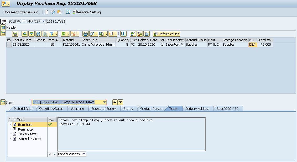Open the Continuous-text format dropdown
The image size is (297, 162).
point(84,154)
